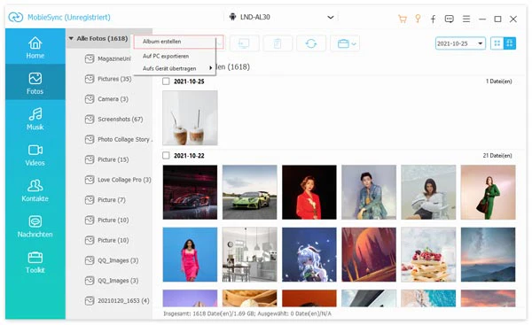Tick the checkbox for 2021-10-22 group
The image size is (532, 325).
pyautogui.click(x=166, y=156)
